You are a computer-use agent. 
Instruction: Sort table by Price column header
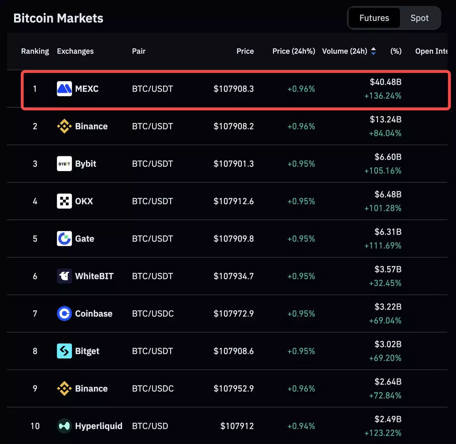pyautogui.click(x=245, y=51)
